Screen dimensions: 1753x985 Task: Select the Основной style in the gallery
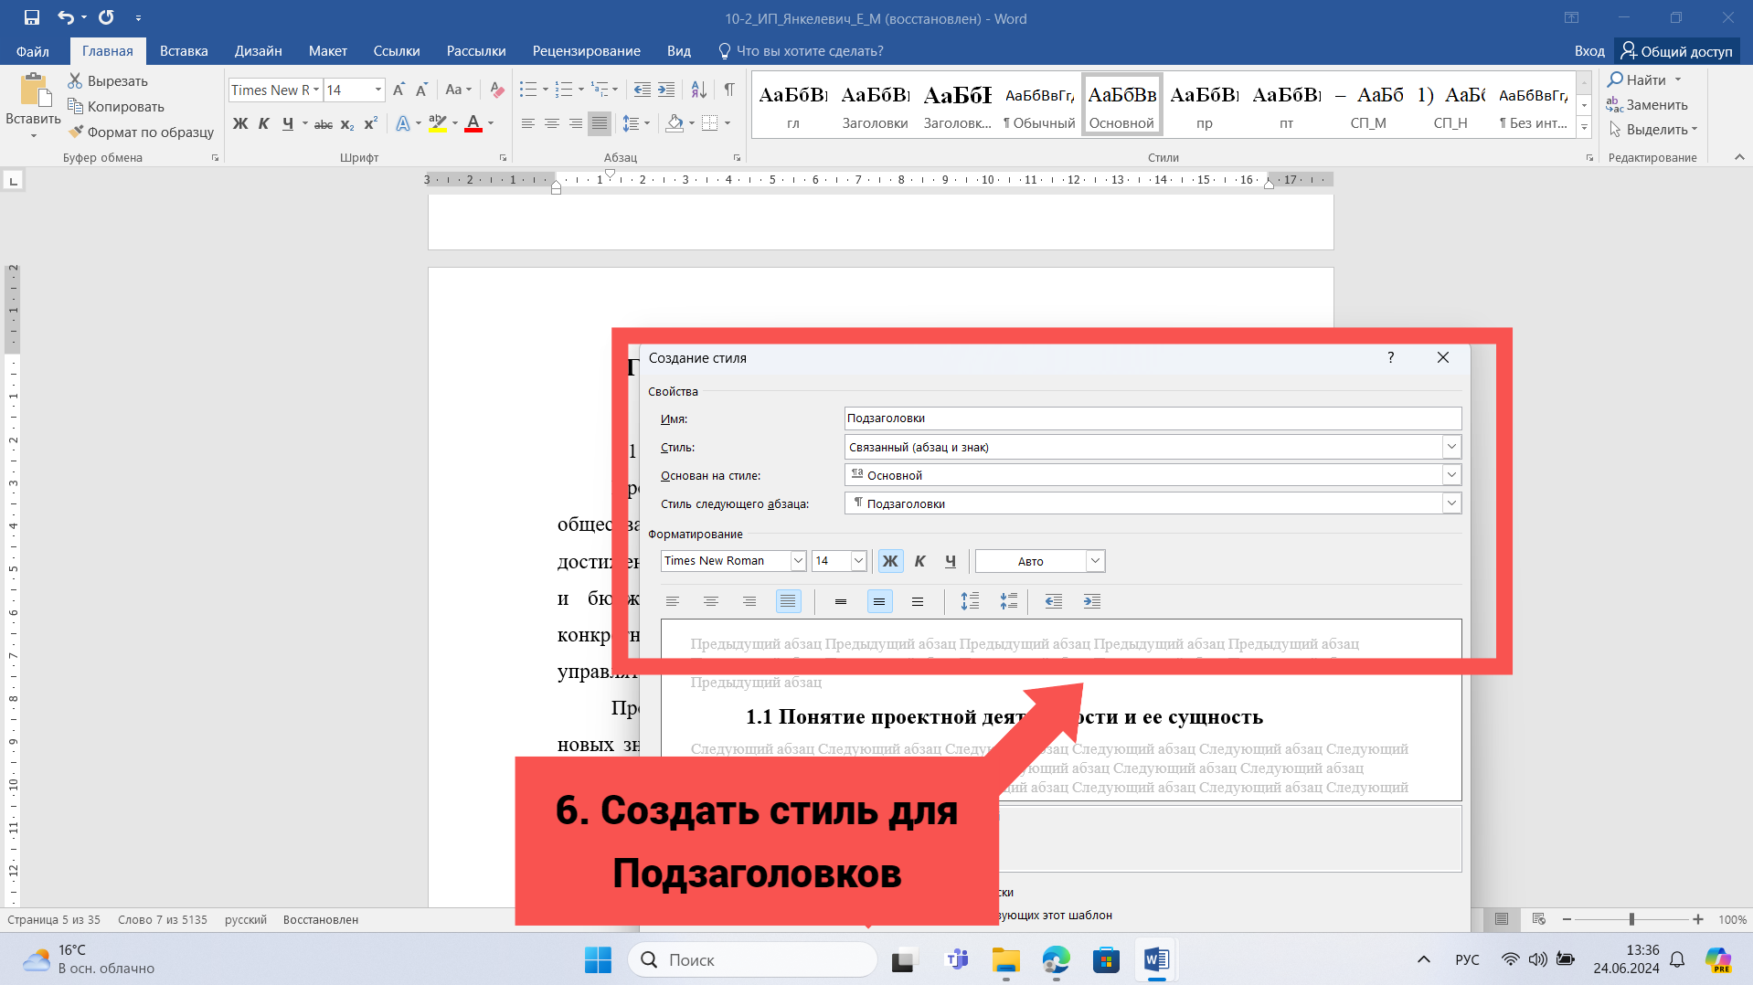[1121, 105]
